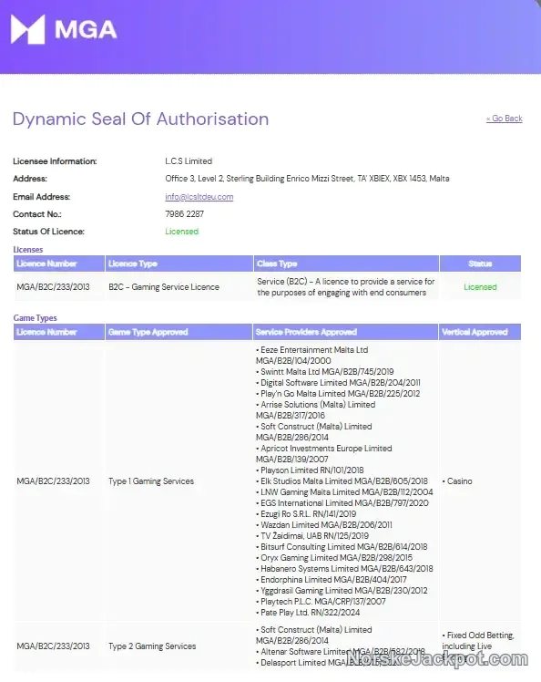Click the green Licensed status in licence row
This screenshot has width=541, height=682.
pos(480,287)
